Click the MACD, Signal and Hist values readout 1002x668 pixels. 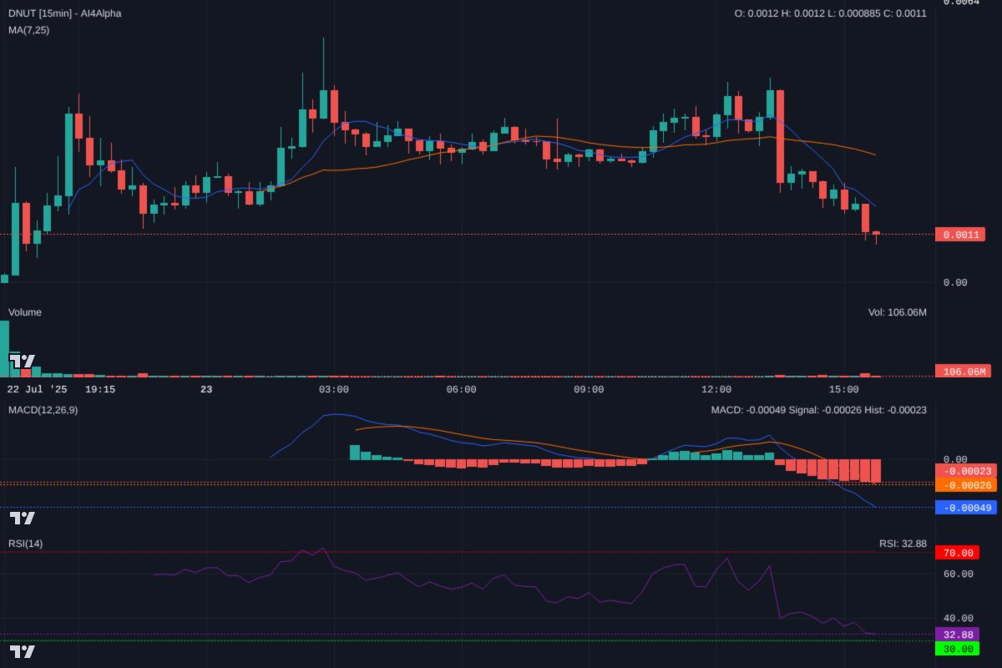pyautogui.click(x=818, y=410)
